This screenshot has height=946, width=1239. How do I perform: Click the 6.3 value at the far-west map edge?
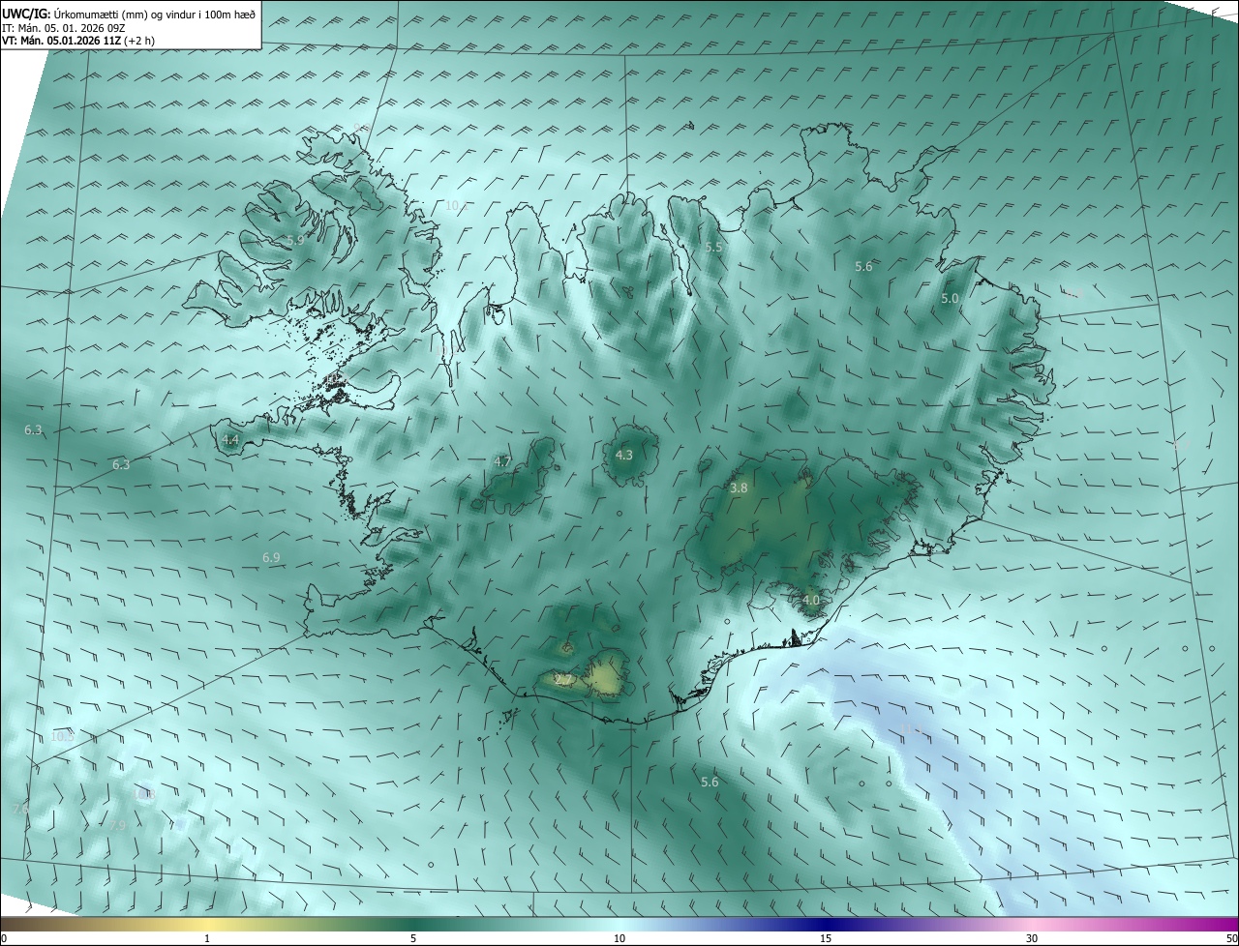click(x=33, y=429)
